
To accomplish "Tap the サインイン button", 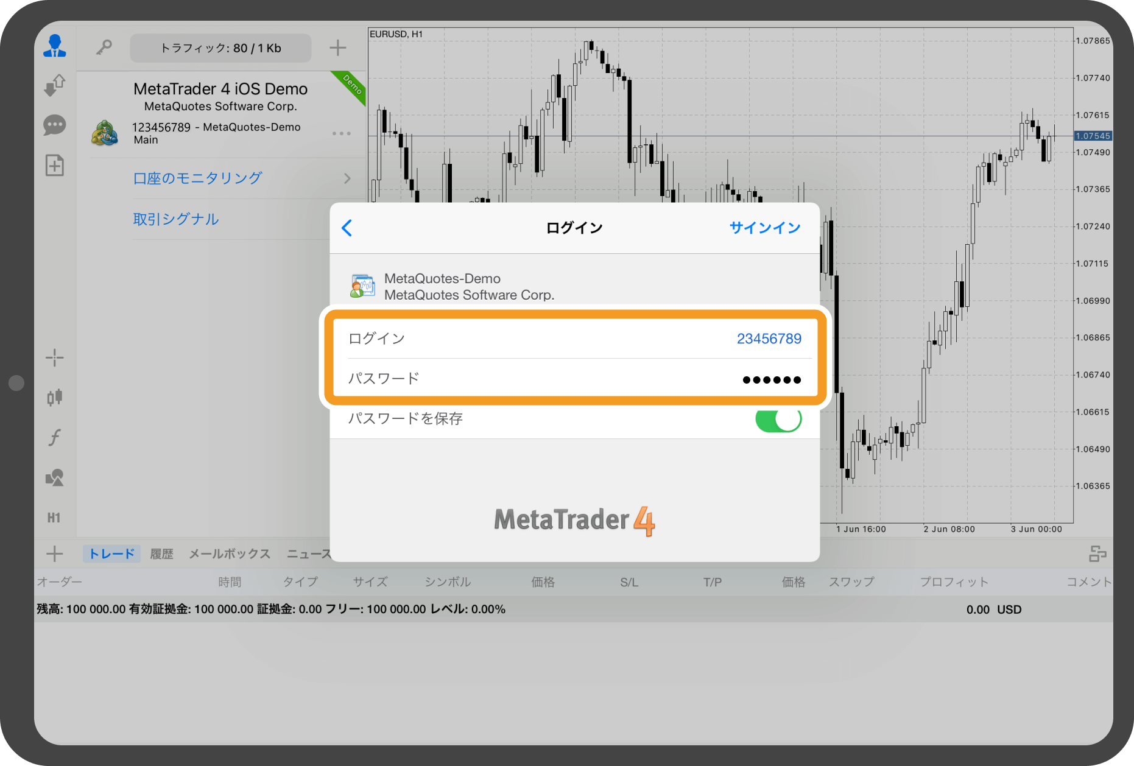I will tap(764, 228).
